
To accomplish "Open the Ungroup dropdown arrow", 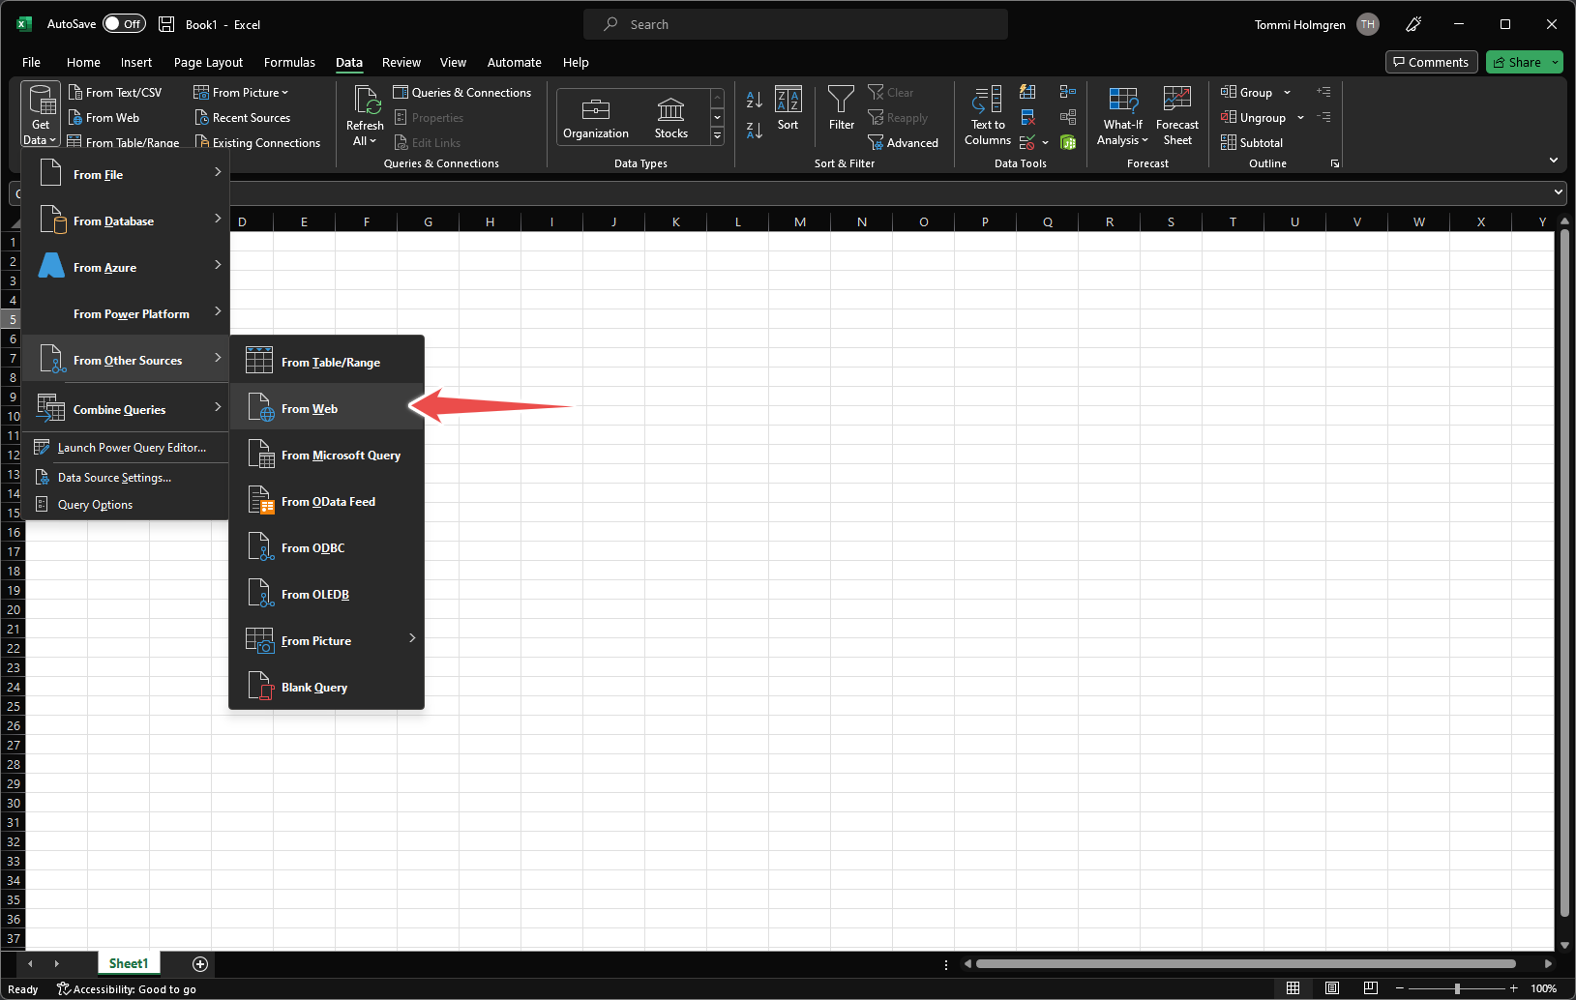I will pyautogui.click(x=1301, y=118).
